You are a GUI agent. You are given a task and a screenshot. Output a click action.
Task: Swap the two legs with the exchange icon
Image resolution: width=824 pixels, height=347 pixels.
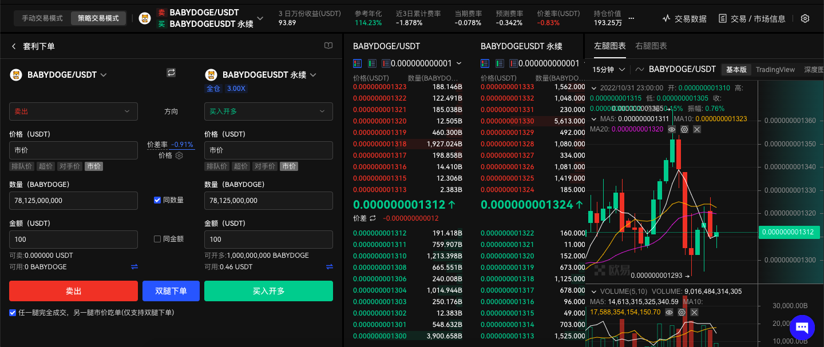coord(171,73)
